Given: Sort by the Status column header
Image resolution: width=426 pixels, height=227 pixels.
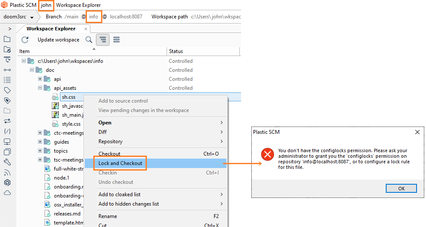Looking at the screenshot, I should [203, 51].
